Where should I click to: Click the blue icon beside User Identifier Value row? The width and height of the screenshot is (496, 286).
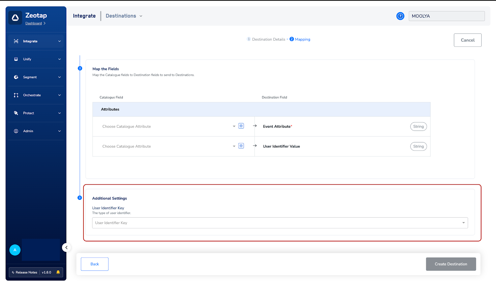click(241, 146)
